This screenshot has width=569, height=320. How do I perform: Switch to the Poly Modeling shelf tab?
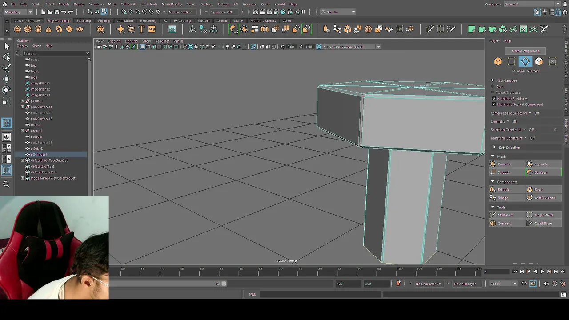[58, 21]
